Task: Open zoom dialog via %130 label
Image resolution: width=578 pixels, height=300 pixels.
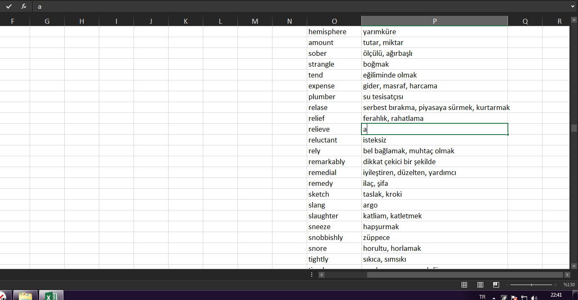Action: tap(569, 285)
